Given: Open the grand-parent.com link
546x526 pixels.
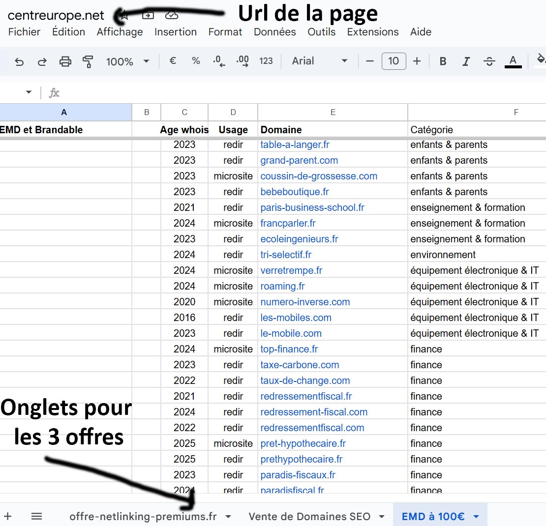Looking at the screenshot, I should (x=299, y=160).
